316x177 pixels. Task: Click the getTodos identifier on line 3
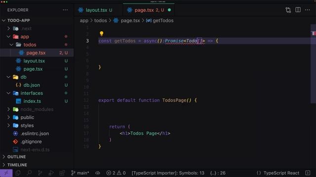(x=125, y=41)
